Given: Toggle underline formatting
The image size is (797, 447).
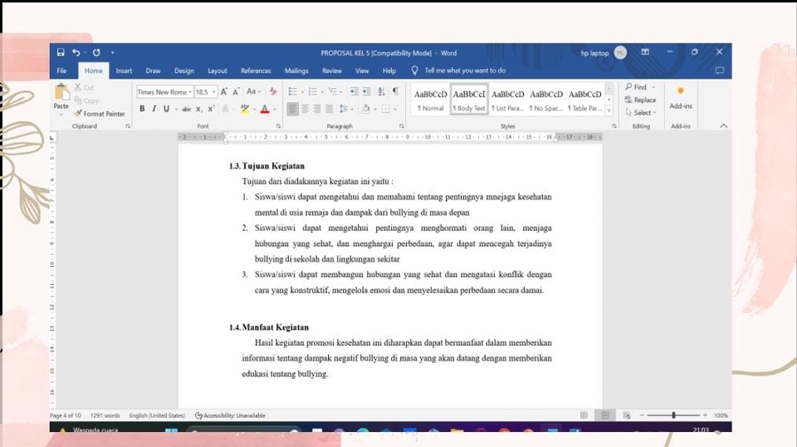Looking at the screenshot, I should click(166, 109).
